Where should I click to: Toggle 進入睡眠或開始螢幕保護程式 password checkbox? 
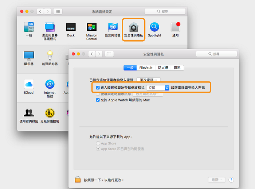98,88
